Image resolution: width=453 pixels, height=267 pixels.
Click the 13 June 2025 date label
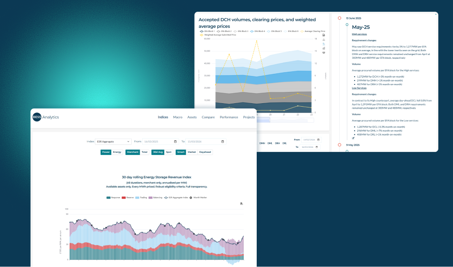click(x=354, y=18)
